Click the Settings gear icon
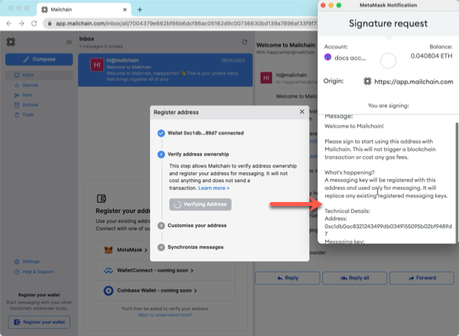 click(17, 262)
